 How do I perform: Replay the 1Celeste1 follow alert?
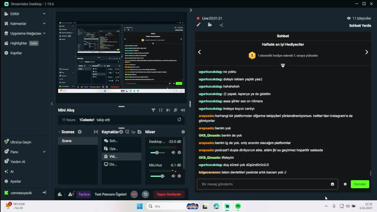[x=179, y=120]
